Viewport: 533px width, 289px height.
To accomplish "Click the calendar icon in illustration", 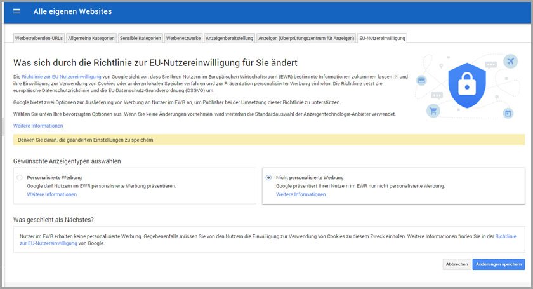I will [x=508, y=113].
